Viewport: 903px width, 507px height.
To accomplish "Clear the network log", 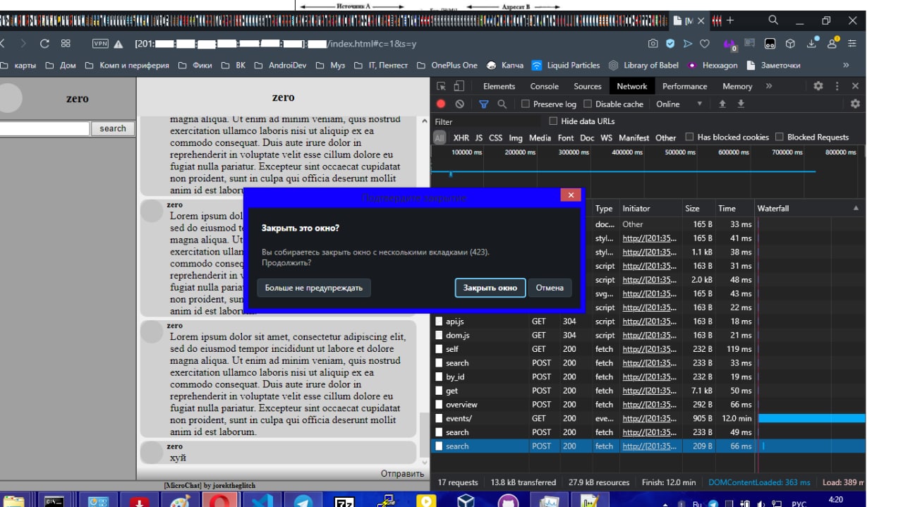I will (x=460, y=104).
